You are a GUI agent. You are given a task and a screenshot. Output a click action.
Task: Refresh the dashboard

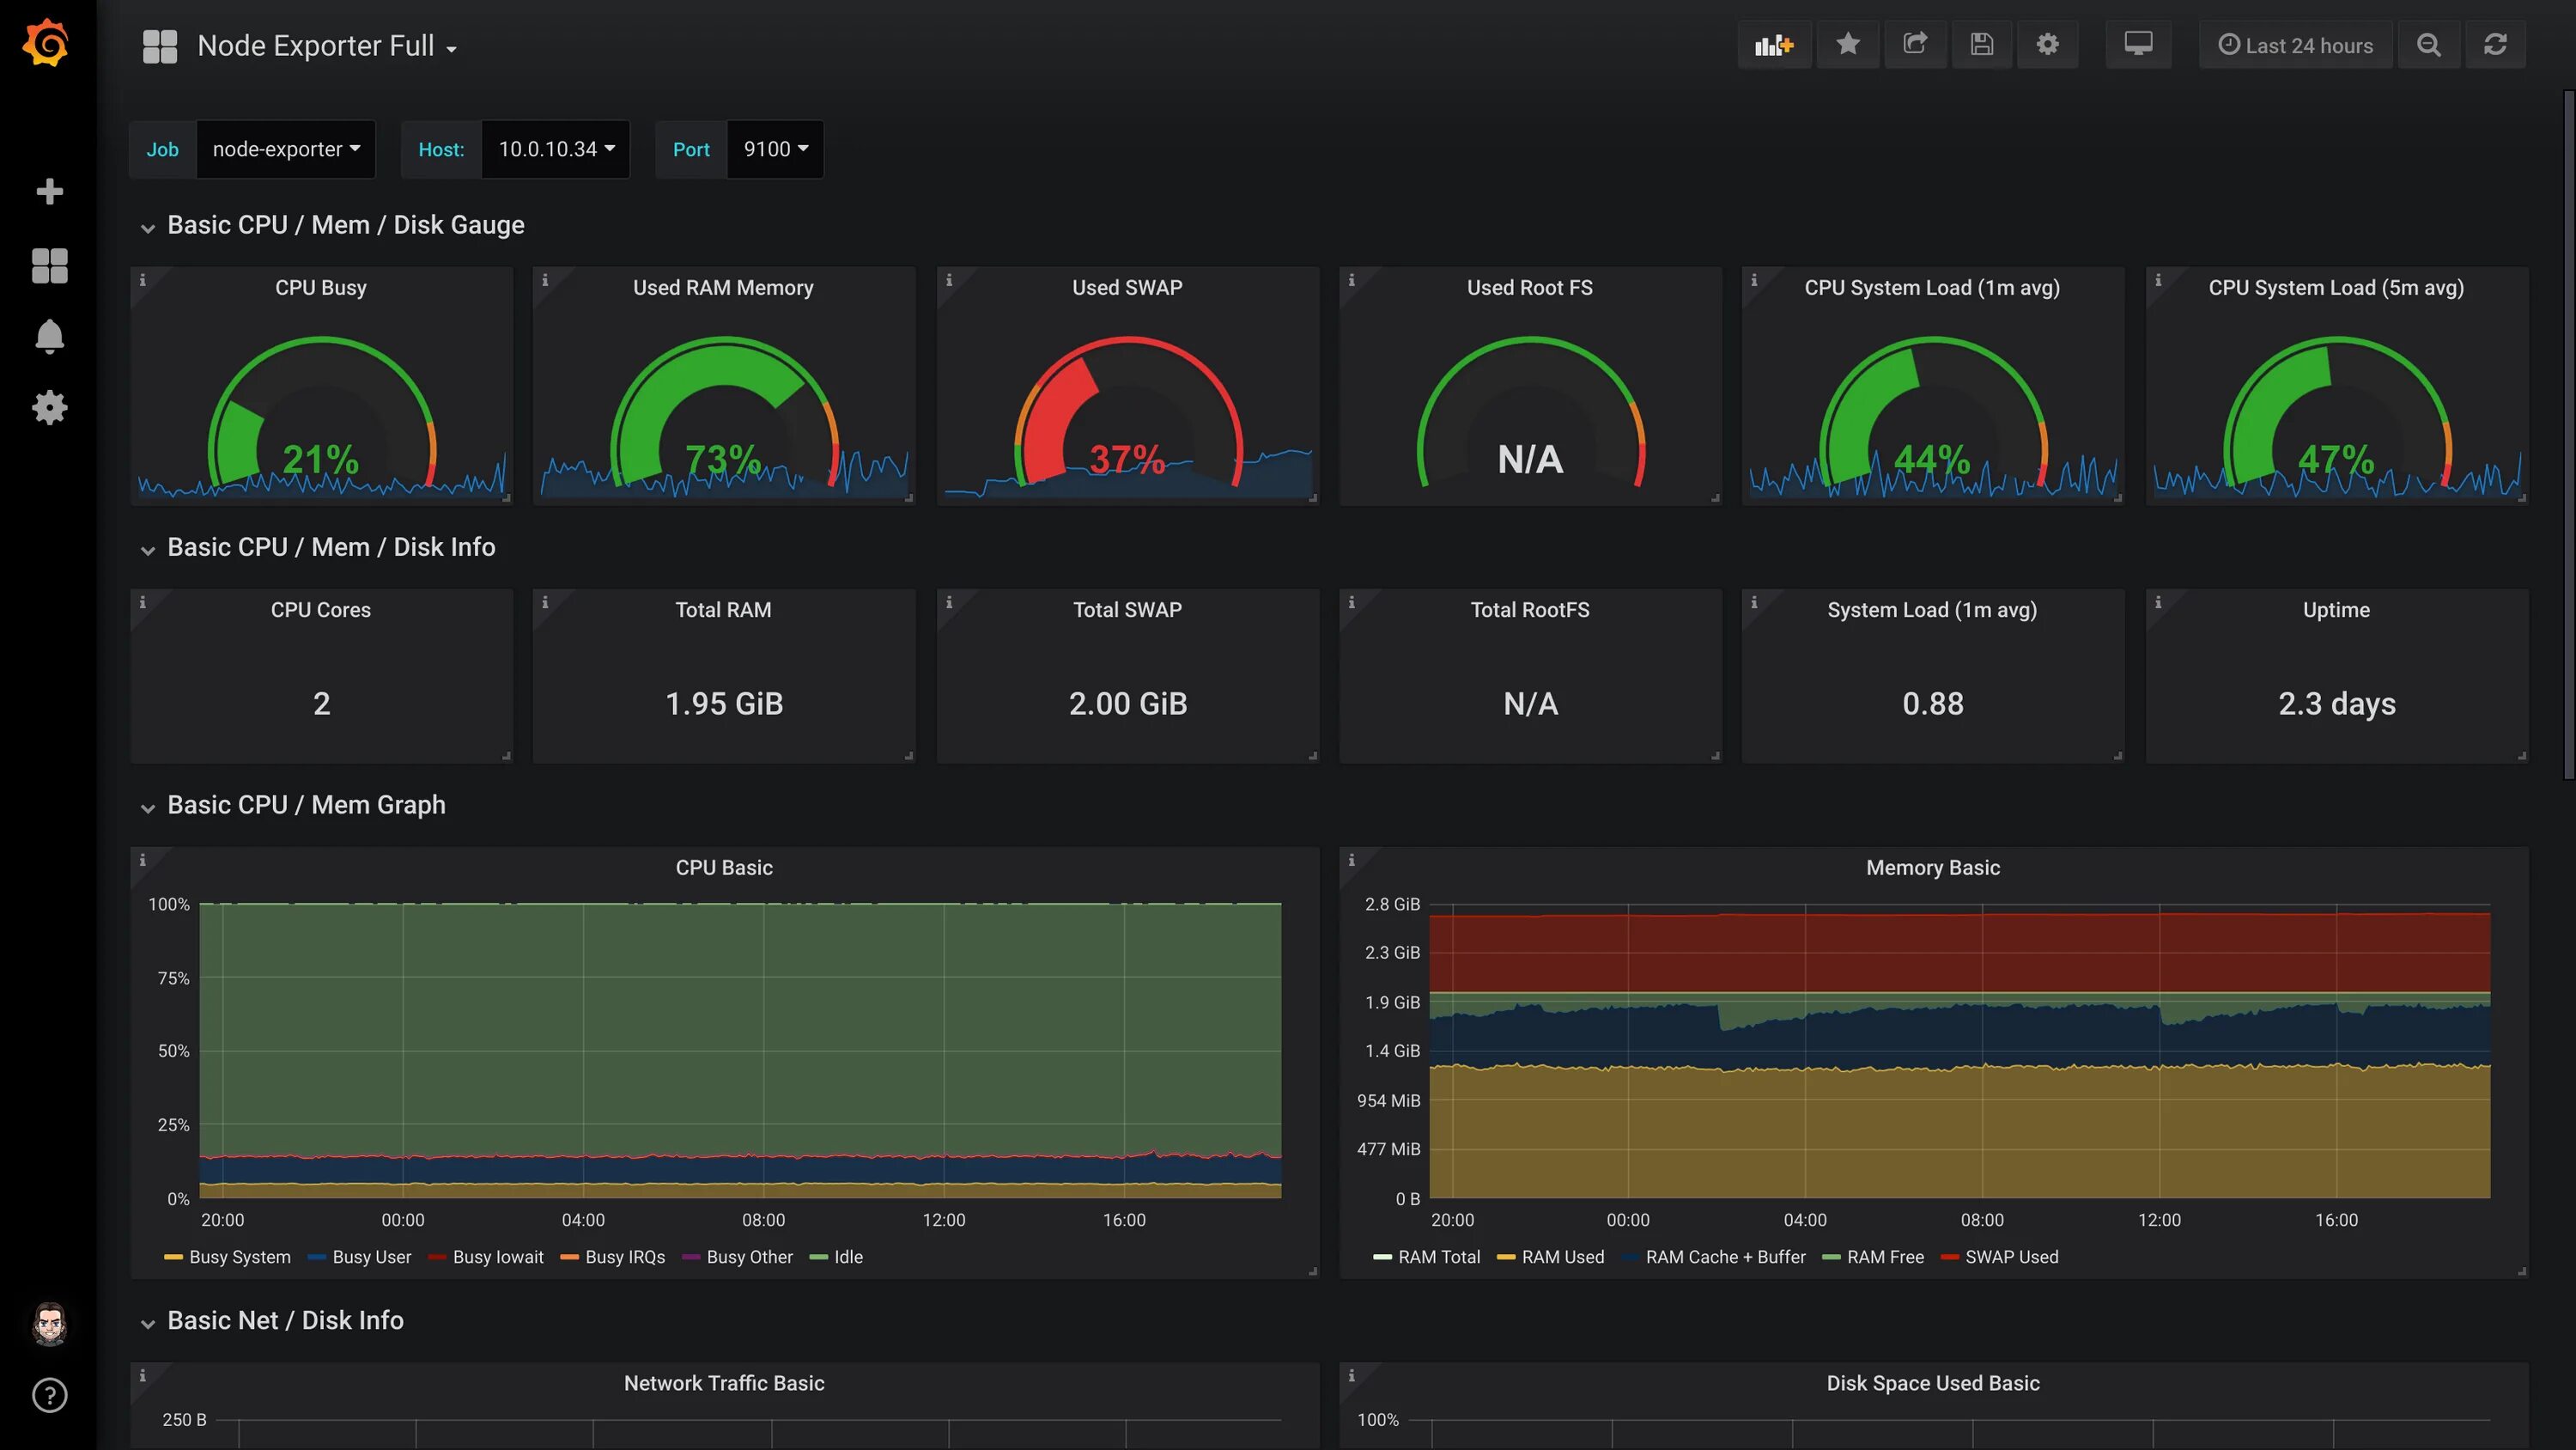[2495, 45]
